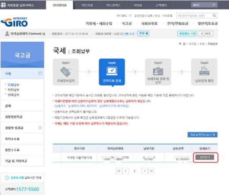This screenshot has height=195, width=229.
Task: Open 특허수수료 in the sidebar
Action: [22, 139]
